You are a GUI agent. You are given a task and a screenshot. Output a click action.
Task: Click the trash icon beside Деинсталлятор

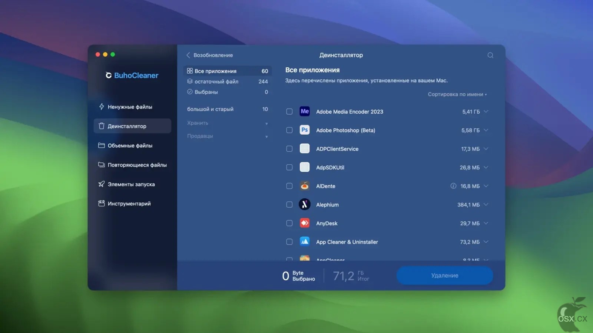(x=102, y=126)
